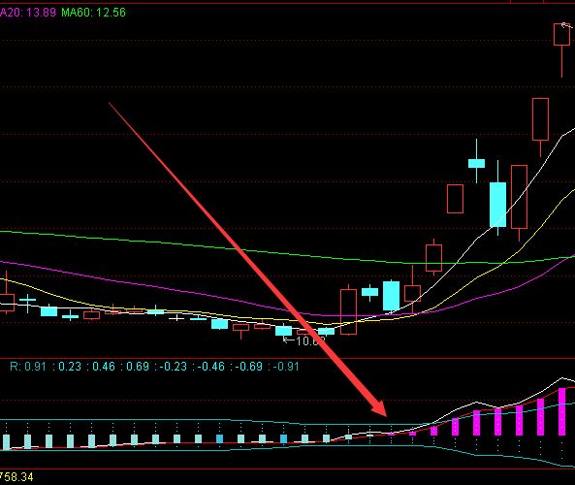Select the highest red candlestick at top right
The image size is (575, 485).
[x=561, y=35]
